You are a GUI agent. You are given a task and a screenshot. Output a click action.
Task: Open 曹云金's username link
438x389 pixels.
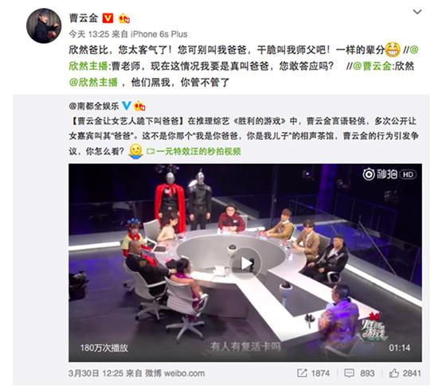pyautogui.click(x=84, y=18)
